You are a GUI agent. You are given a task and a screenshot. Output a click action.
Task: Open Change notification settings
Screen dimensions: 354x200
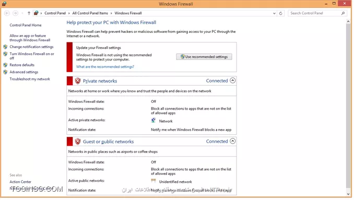[31, 47]
